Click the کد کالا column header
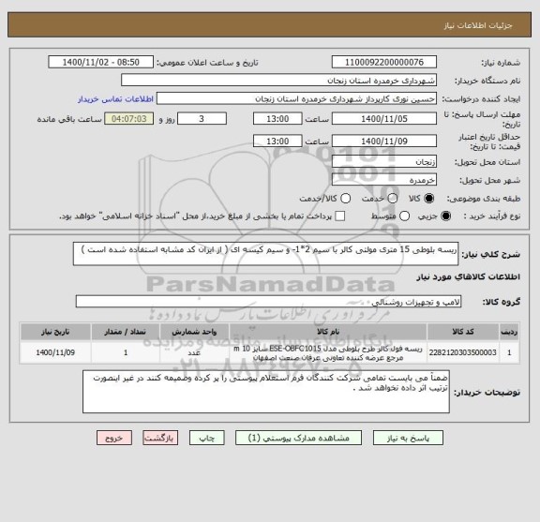This screenshot has width=540, height=522. click(x=463, y=332)
